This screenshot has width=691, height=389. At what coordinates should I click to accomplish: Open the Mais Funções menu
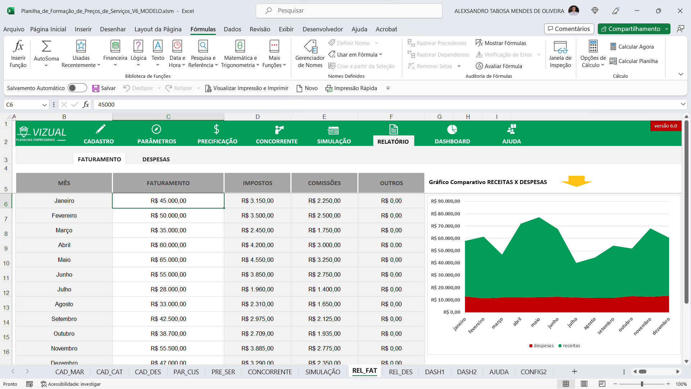274,54
